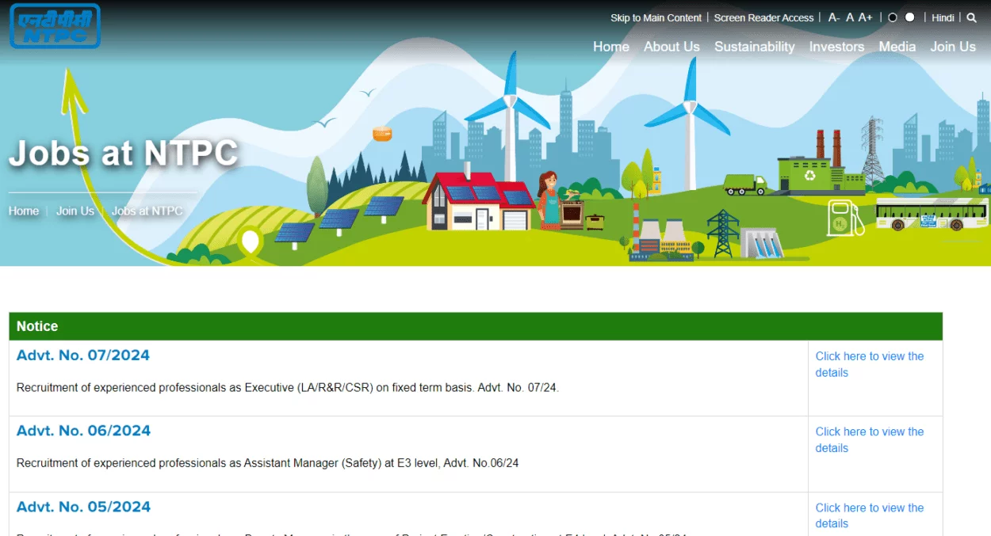Select Join Us in breadcrumb trail
The width and height of the screenshot is (991, 536).
coord(75,211)
